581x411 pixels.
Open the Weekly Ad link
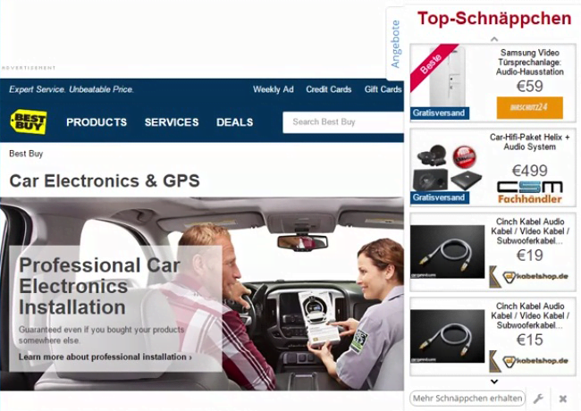274,89
